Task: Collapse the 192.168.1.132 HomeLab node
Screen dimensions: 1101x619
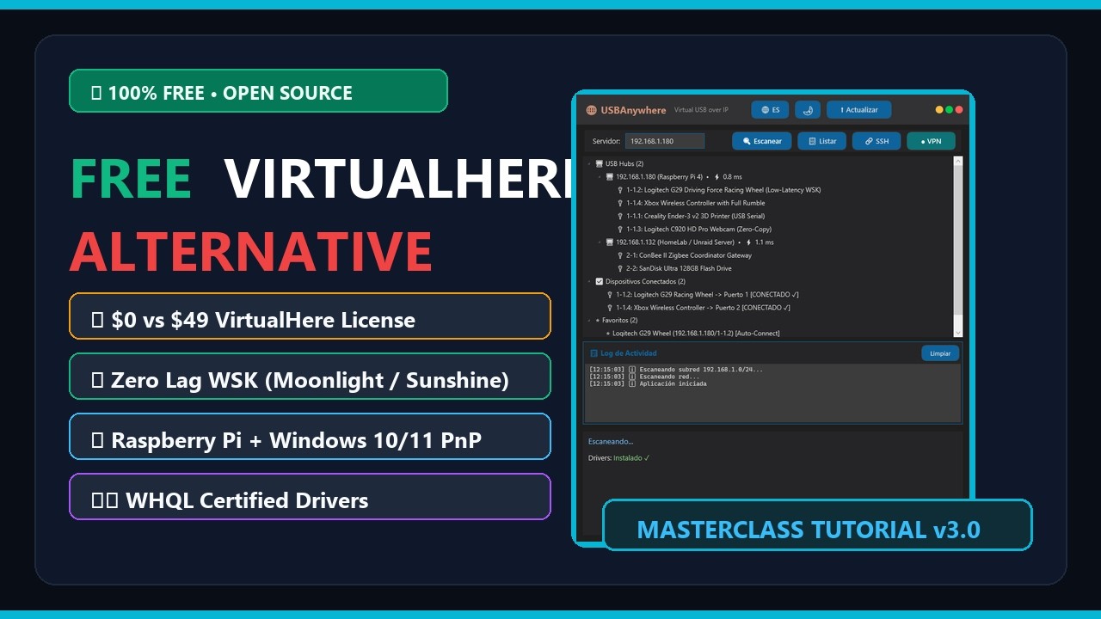Action: coord(600,242)
